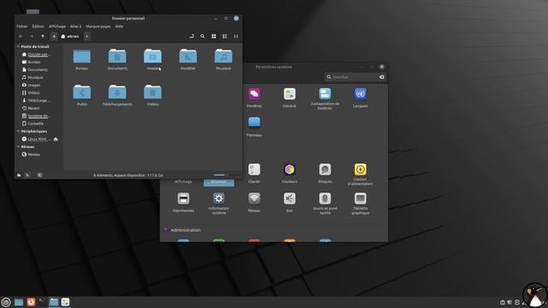Open Son in System Settings

point(289,202)
